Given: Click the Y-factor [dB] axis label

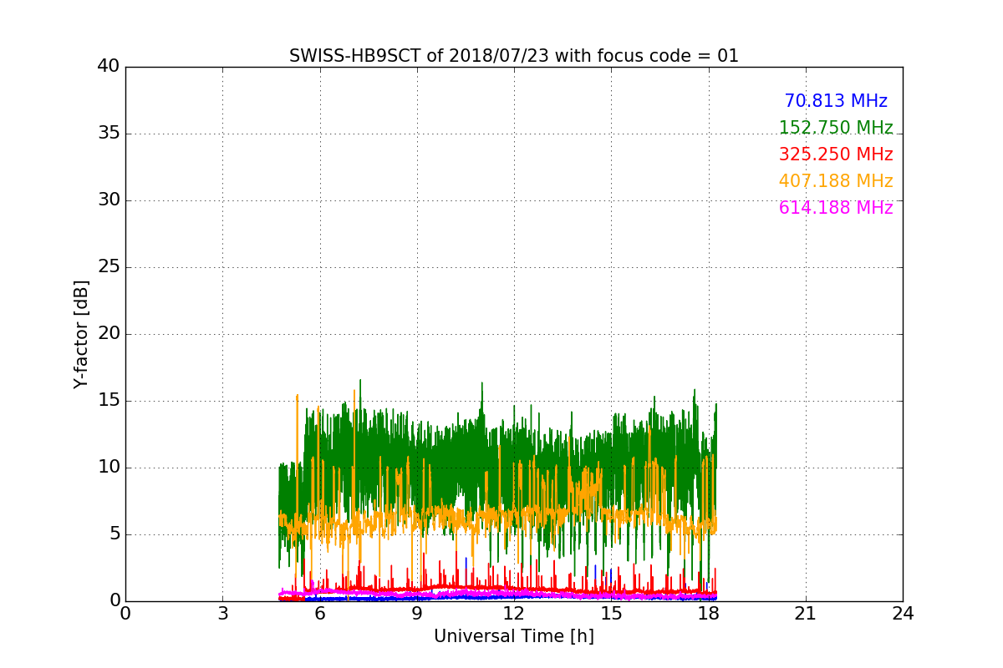Looking at the screenshot, I should point(81,334).
